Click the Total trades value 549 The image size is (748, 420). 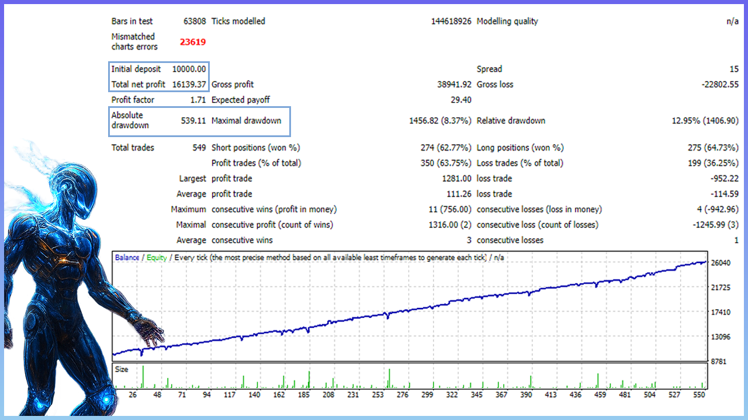pyautogui.click(x=199, y=148)
